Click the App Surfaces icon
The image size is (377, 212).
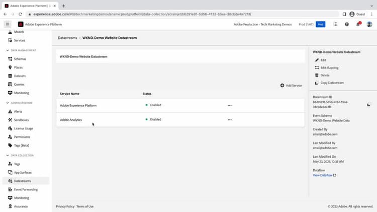tap(10, 173)
